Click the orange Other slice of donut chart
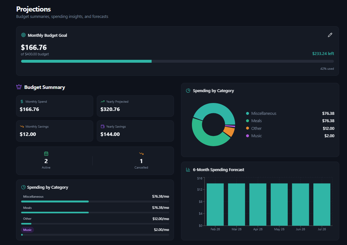Image resolution: width=347 pixels, height=245 pixels. coord(229,132)
